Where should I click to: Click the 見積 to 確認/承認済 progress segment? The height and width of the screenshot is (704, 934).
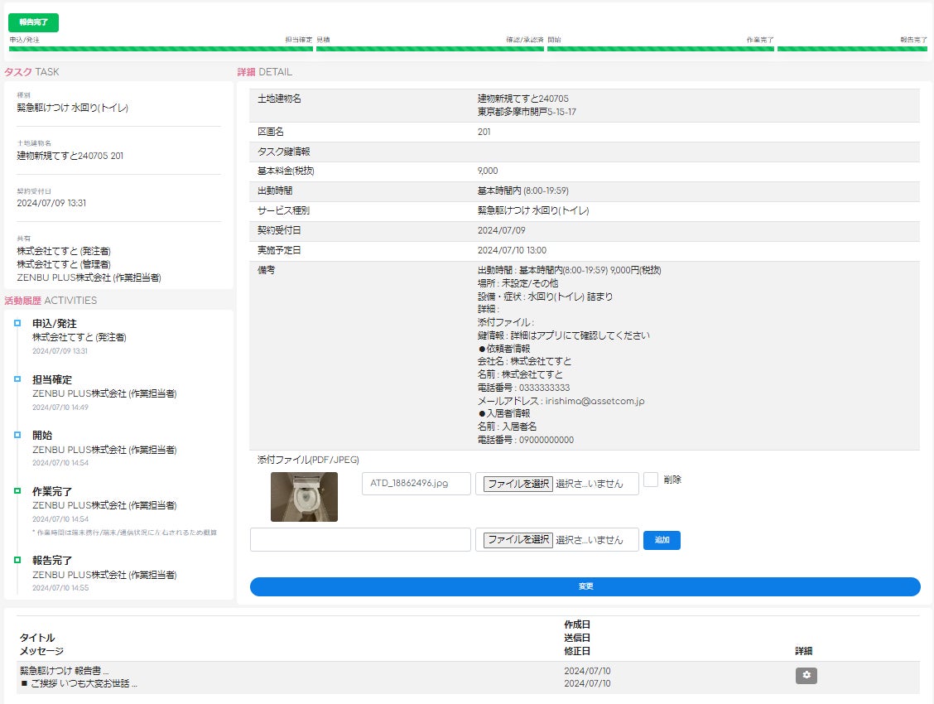[x=430, y=49]
